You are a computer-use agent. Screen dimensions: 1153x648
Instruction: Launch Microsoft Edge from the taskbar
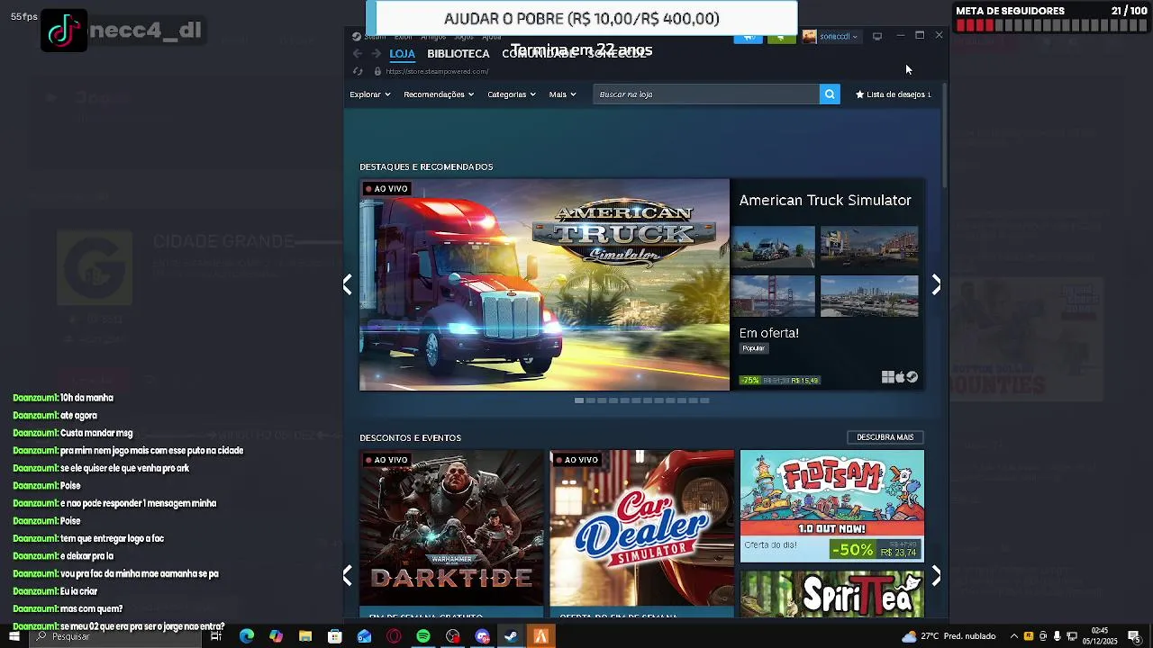click(247, 636)
